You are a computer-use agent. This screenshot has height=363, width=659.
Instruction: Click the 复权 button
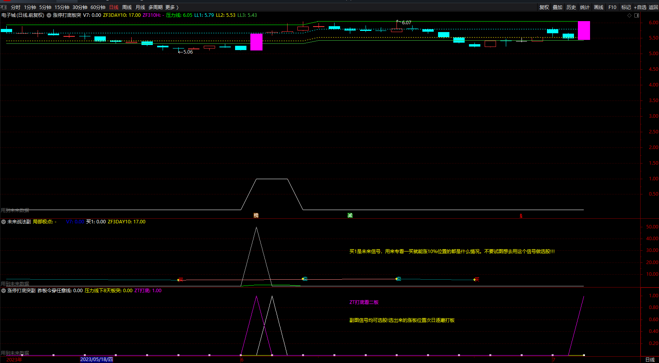click(544, 7)
